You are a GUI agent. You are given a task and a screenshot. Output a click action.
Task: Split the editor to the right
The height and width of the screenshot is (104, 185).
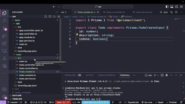coord(176,12)
